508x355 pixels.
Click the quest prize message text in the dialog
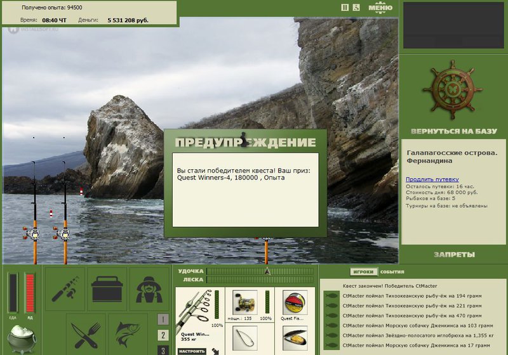pyautogui.click(x=244, y=174)
